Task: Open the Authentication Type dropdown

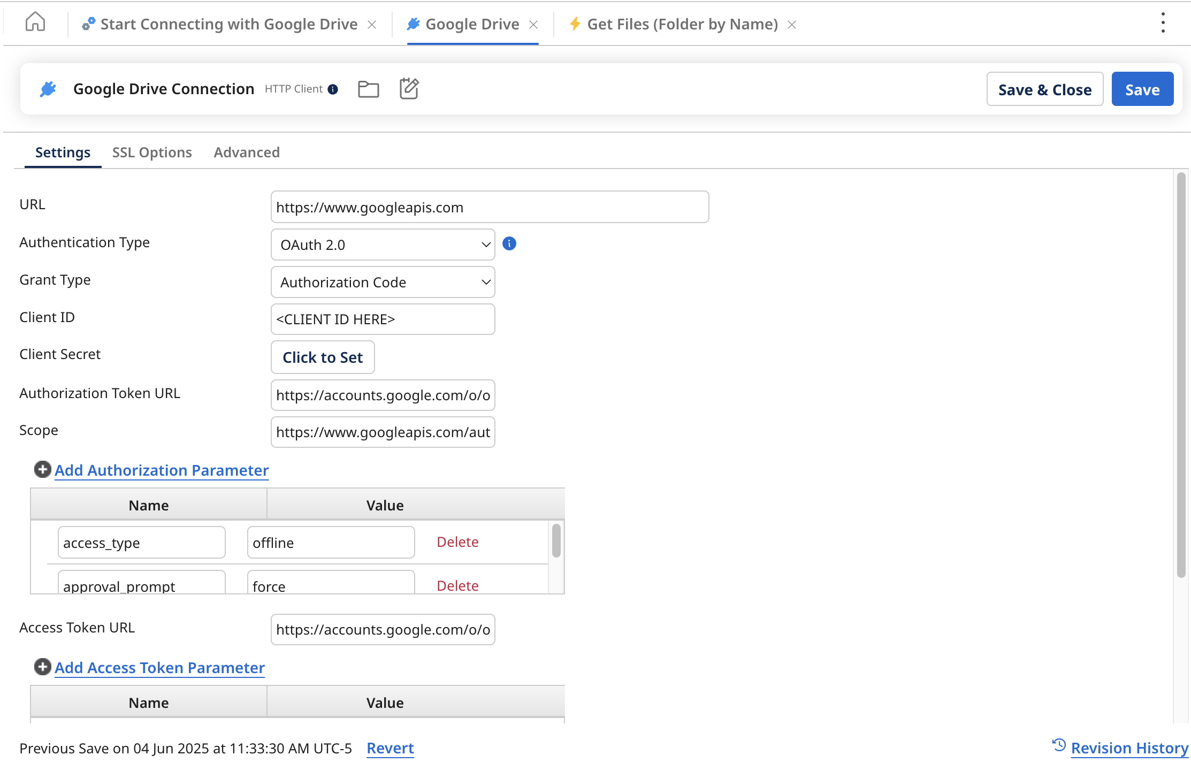Action: coord(383,245)
